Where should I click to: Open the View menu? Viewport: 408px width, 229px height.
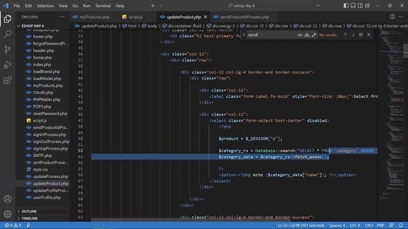tap(63, 6)
